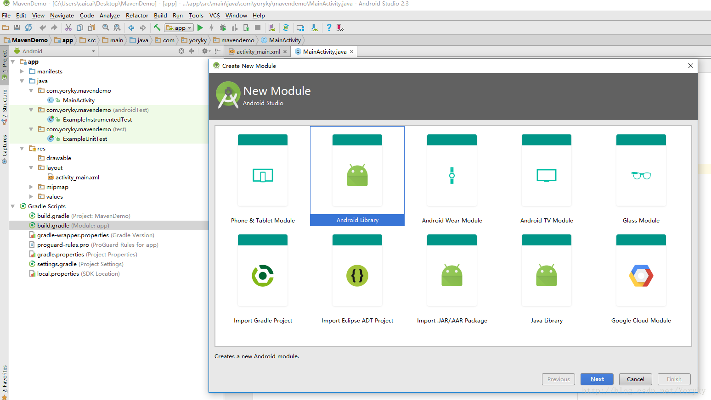Image resolution: width=711 pixels, height=400 pixels.
Task: Select Google Cloud Module option
Action: [641, 277]
